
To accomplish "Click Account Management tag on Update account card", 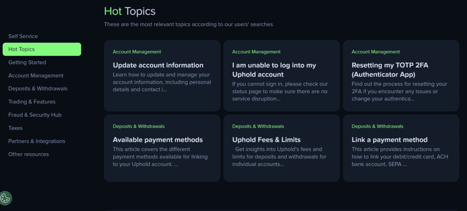I will 137,52.
